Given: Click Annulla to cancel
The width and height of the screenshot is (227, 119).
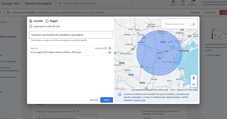Looking at the screenshot, I should (94, 100).
